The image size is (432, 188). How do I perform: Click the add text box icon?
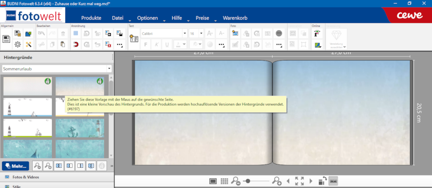134,39
